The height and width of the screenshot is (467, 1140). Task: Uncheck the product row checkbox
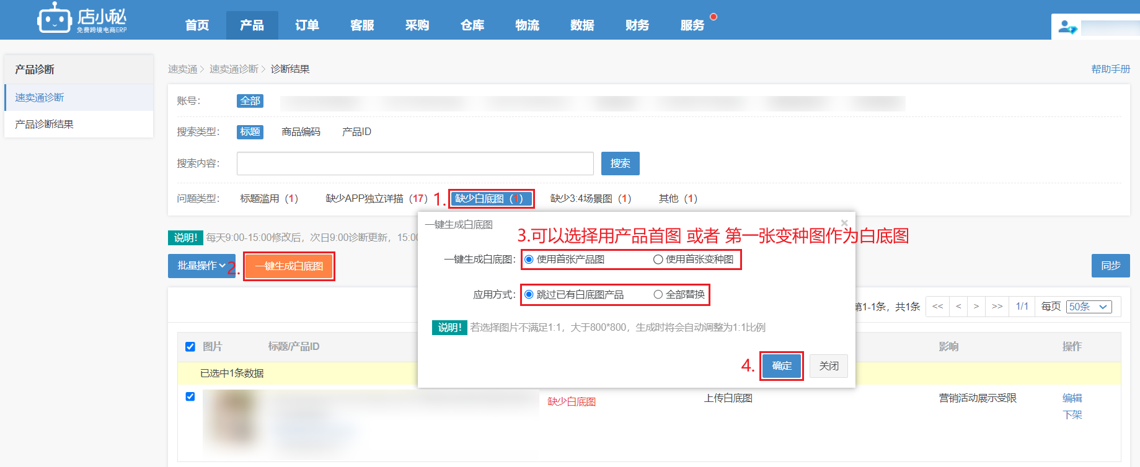[190, 396]
